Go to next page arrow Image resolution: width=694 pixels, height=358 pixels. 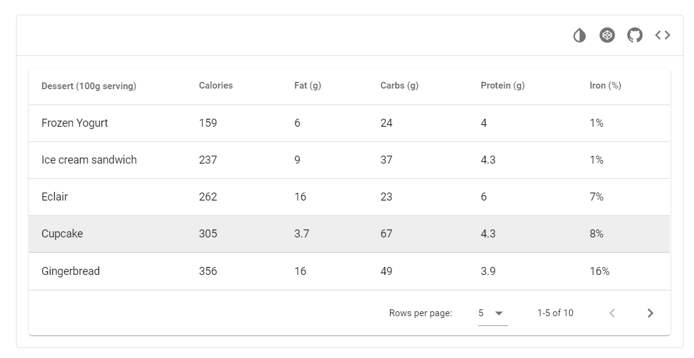pos(650,313)
